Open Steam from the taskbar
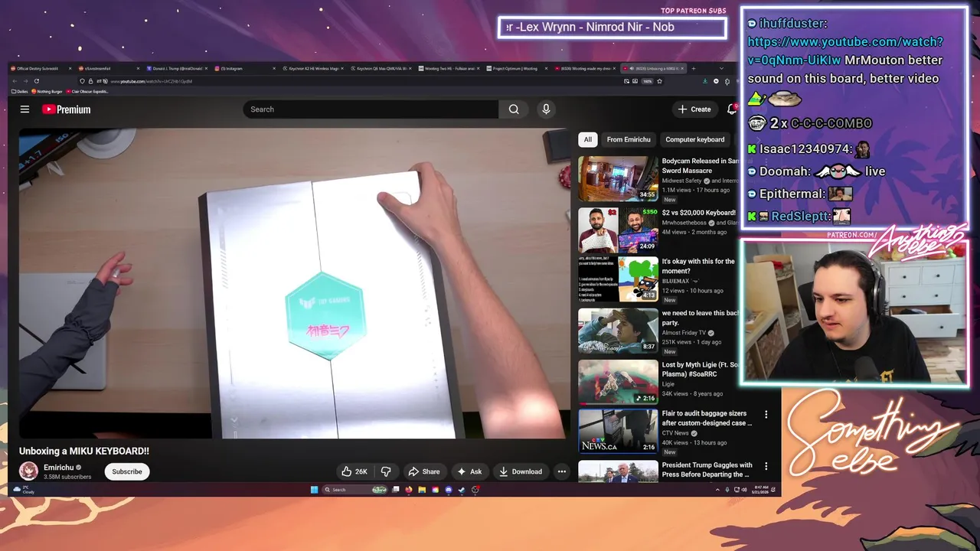This screenshot has height=551, width=980. pos(462,490)
